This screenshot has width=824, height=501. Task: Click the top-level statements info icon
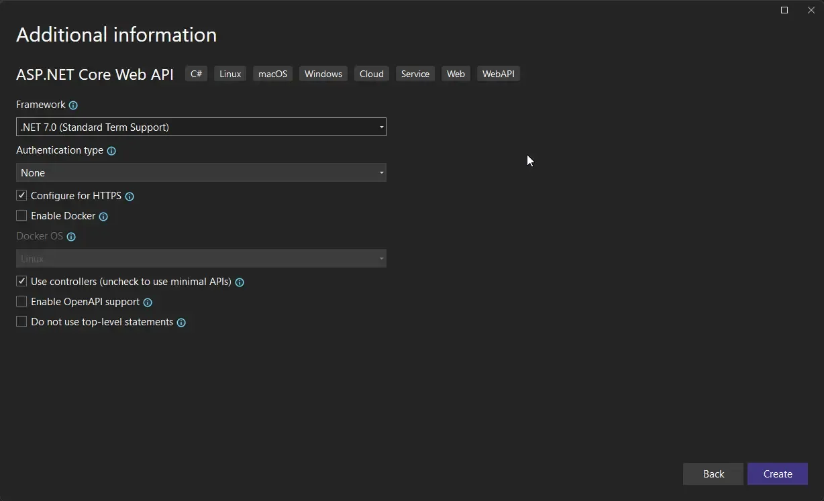181,323
